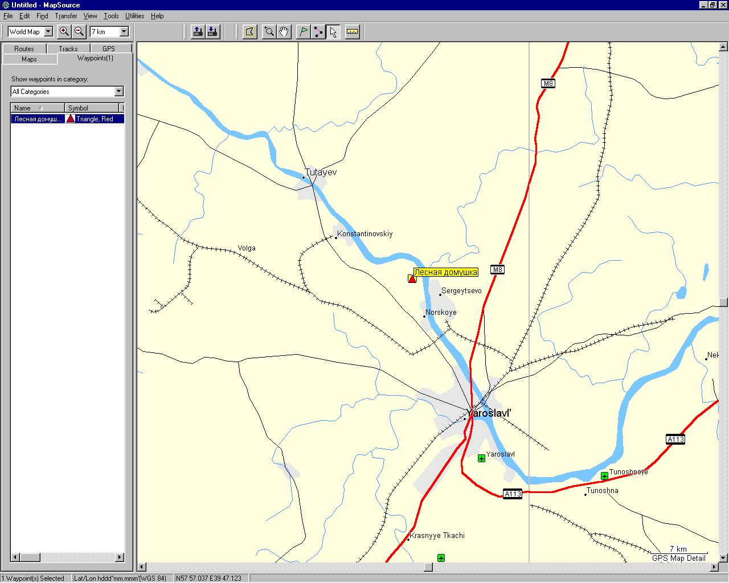This screenshot has height=583, width=729.
Task: Click the Konstantinovskiy label on map
Action: coord(365,234)
